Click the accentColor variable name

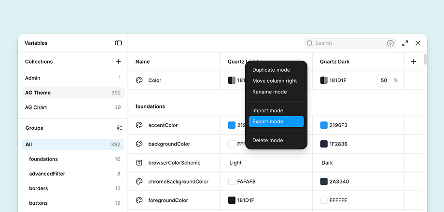tap(163, 125)
